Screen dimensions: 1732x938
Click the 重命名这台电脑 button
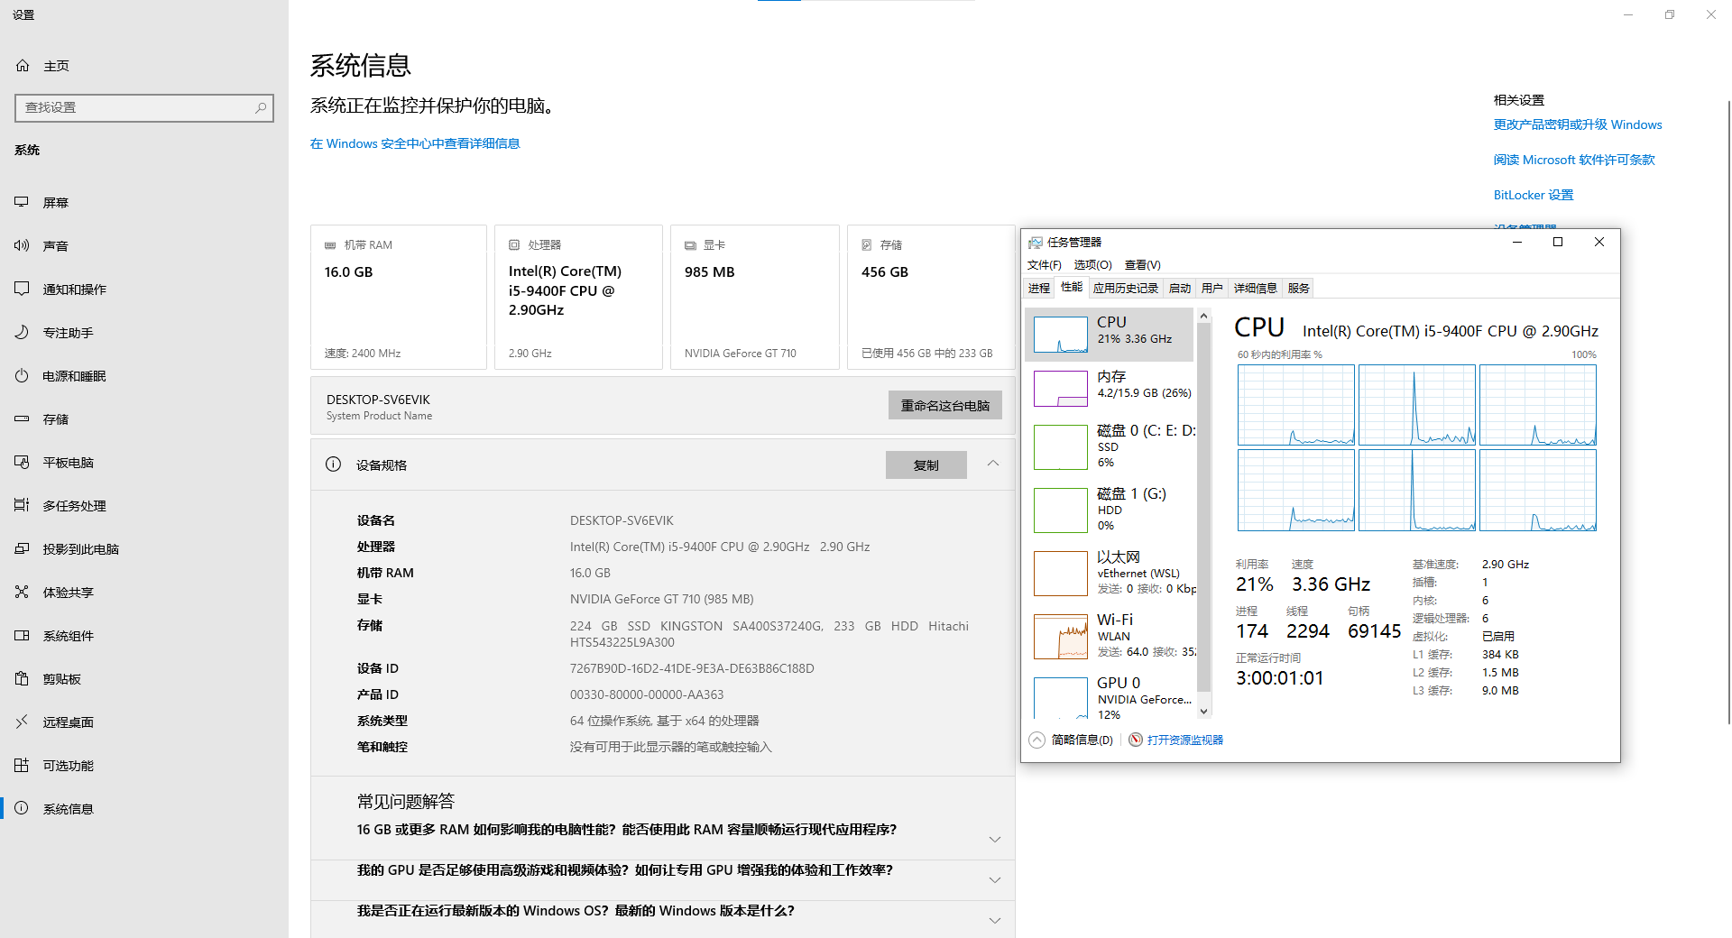(944, 405)
